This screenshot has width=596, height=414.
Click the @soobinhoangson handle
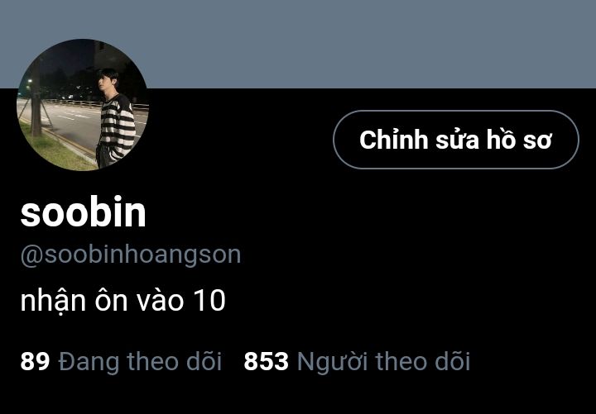pyautogui.click(x=131, y=255)
